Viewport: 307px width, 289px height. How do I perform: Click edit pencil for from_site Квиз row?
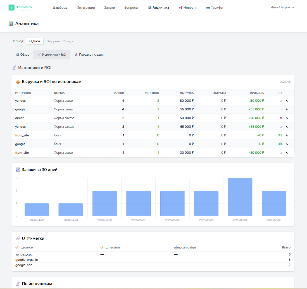[x=287, y=135]
